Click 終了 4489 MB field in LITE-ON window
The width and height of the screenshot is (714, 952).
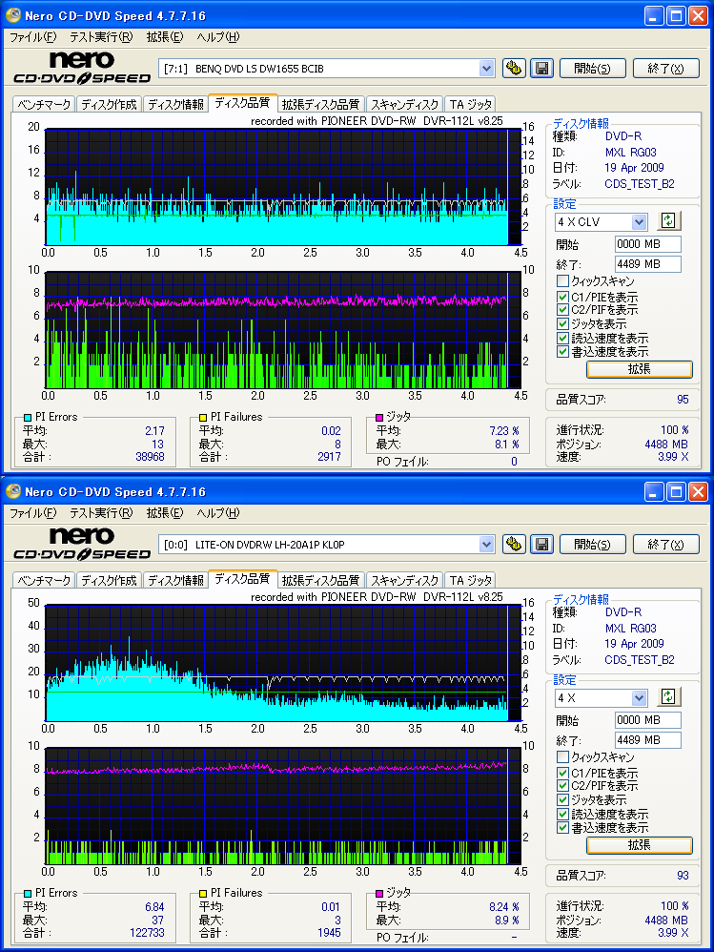point(648,740)
